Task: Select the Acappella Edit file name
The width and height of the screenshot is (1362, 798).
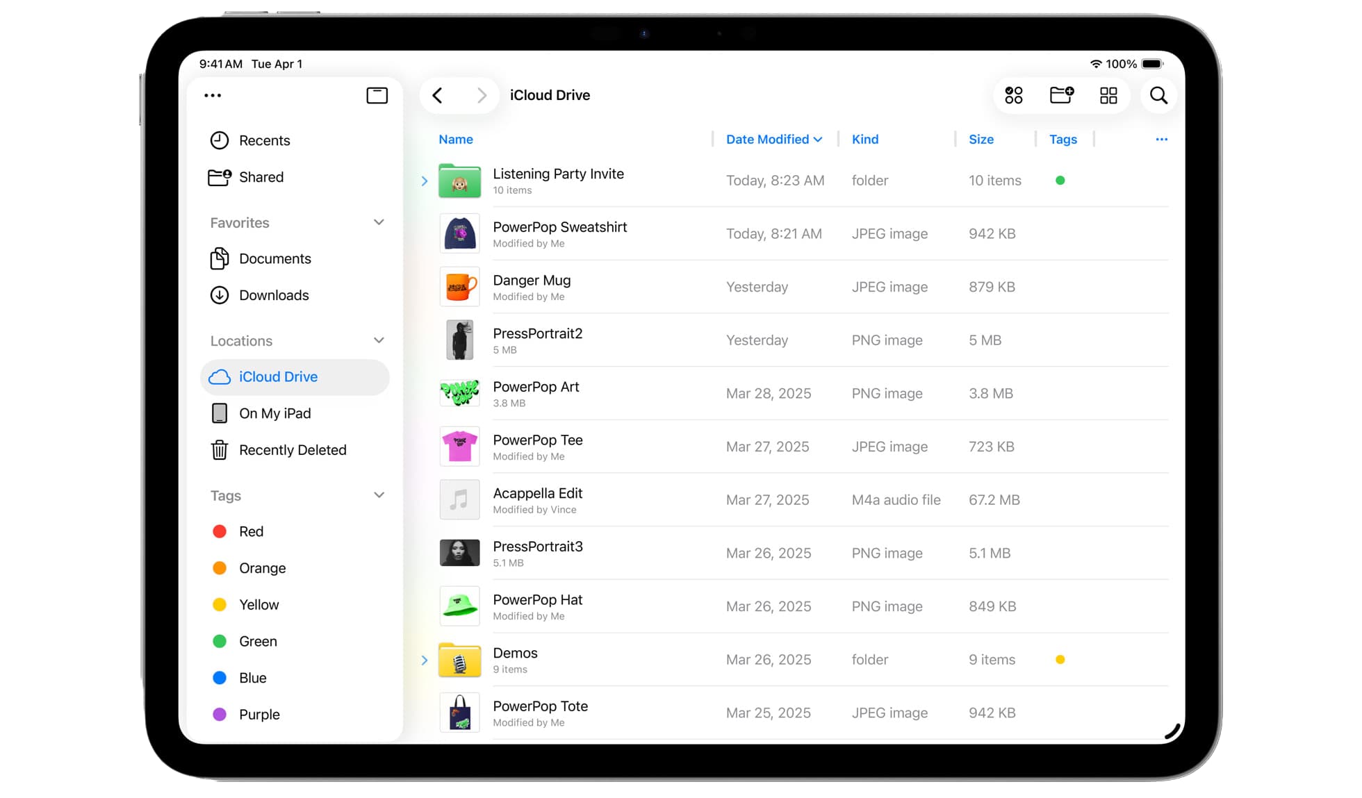Action: pyautogui.click(x=537, y=493)
